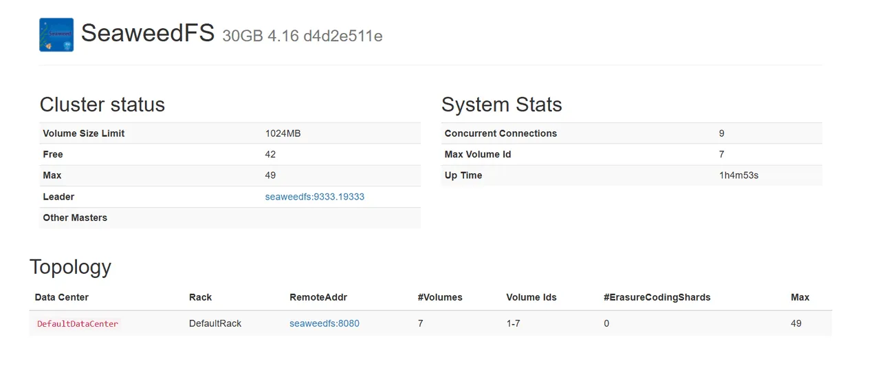Click the Other Masters label
The image size is (880, 390).
(75, 217)
